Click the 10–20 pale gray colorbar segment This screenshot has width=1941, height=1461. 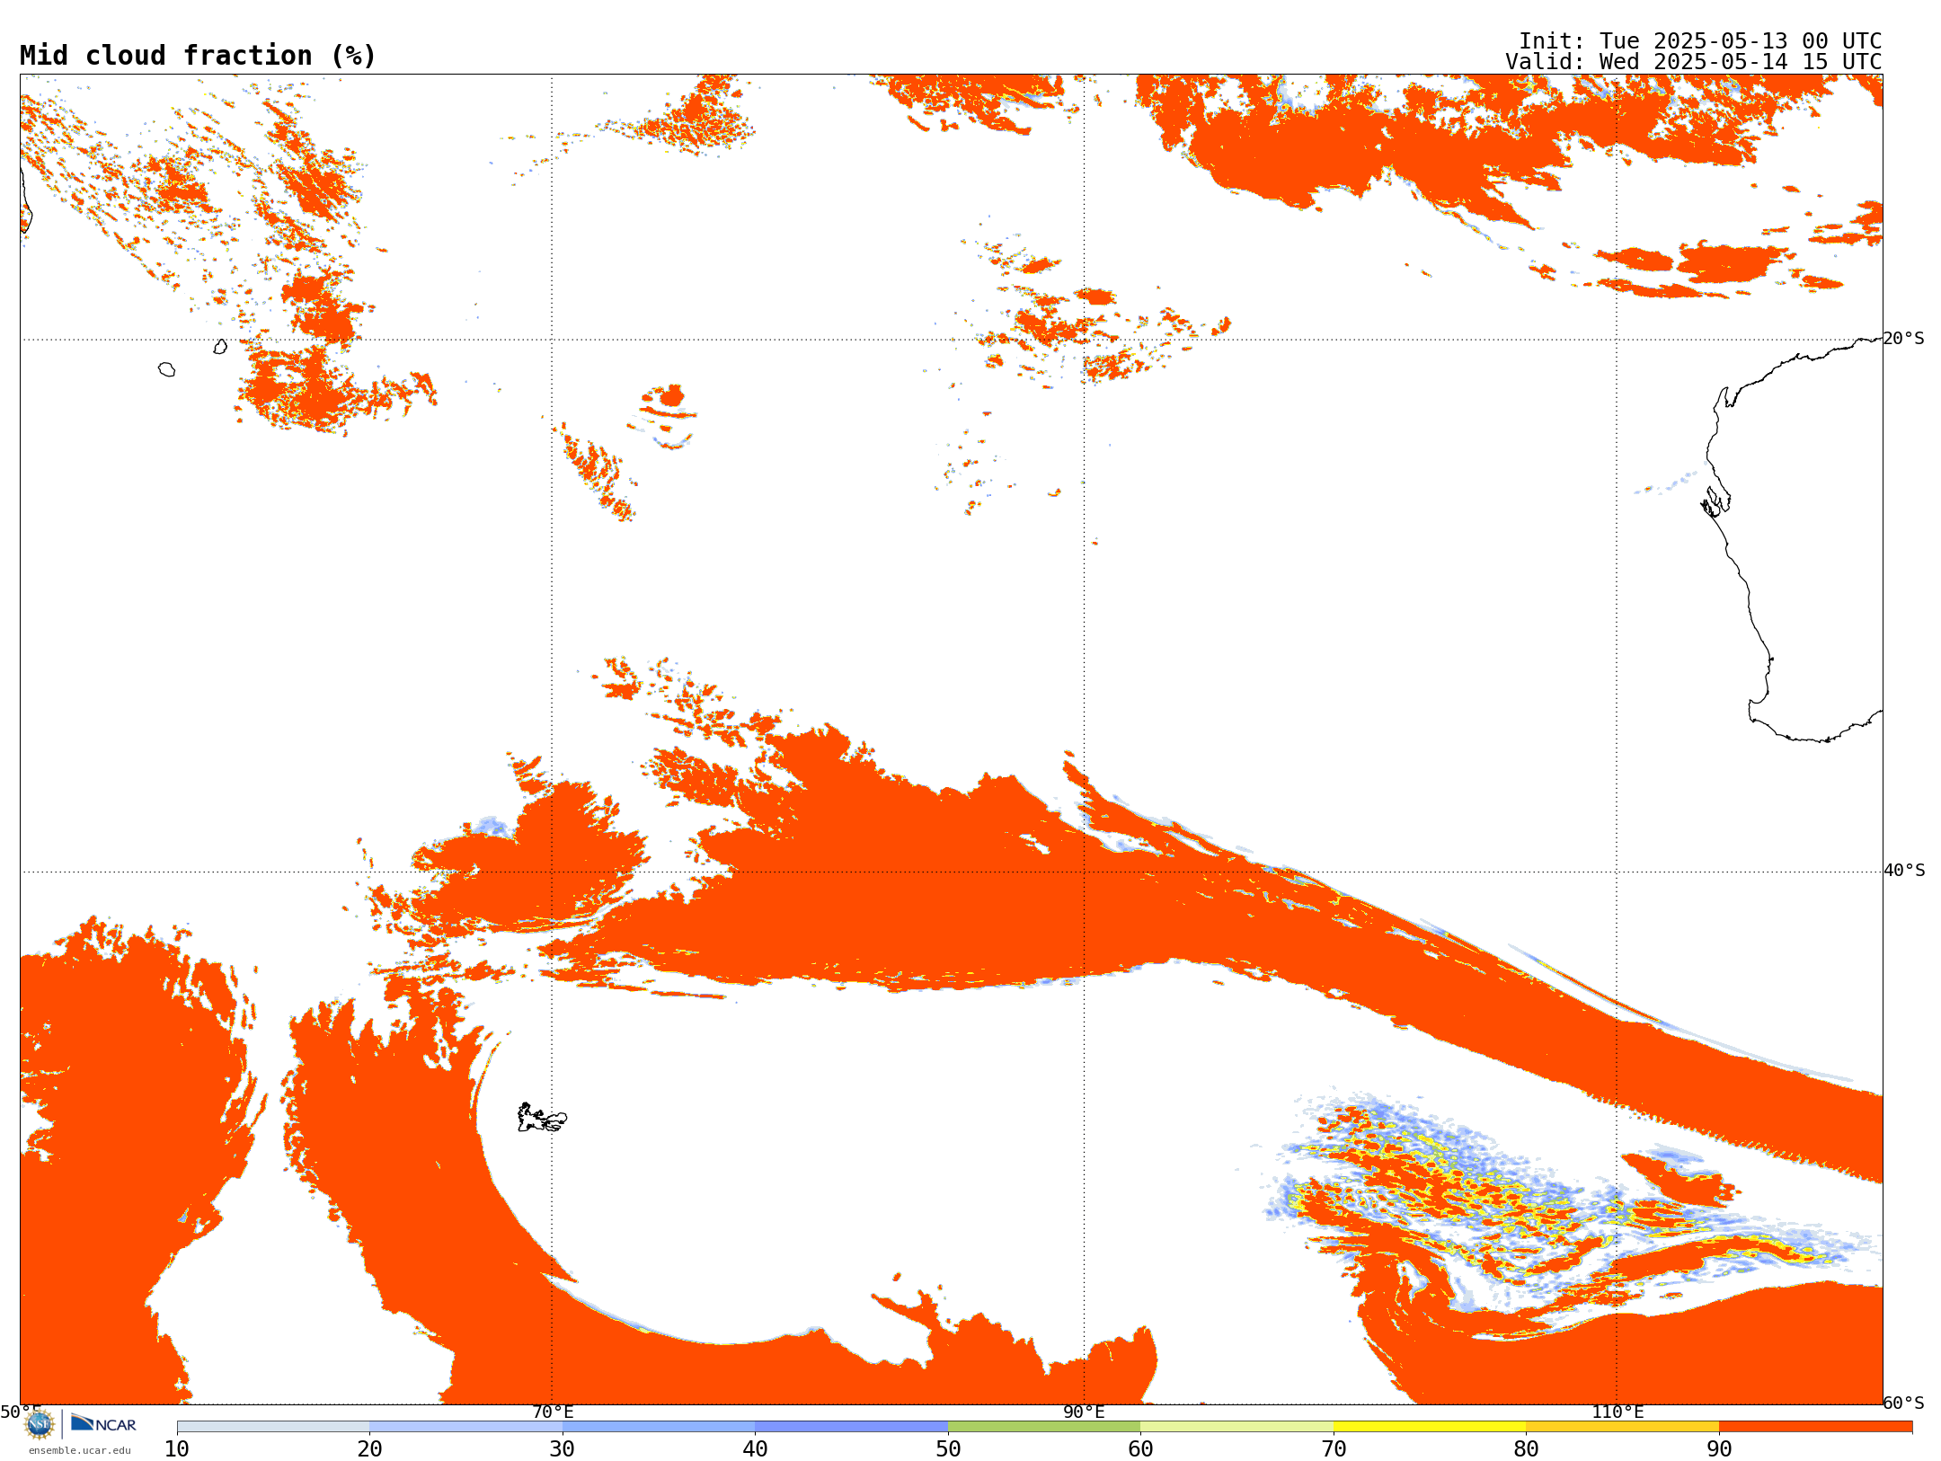(273, 1427)
